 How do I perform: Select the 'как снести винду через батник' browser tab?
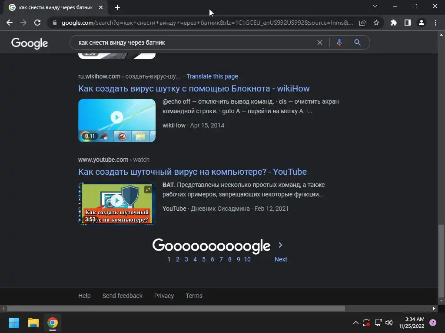point(56,7)
